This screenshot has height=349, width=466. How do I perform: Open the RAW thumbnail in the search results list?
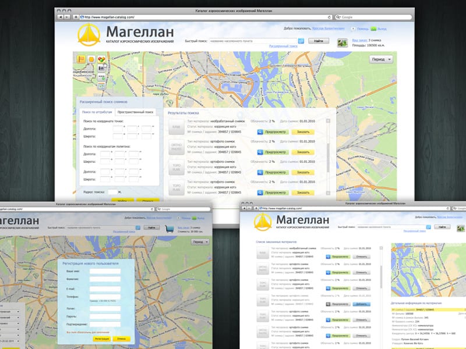point(176,127)
